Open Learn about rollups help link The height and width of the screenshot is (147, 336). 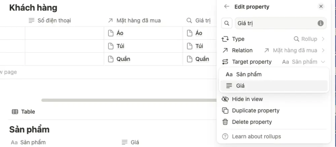click(x=274, y=136)
